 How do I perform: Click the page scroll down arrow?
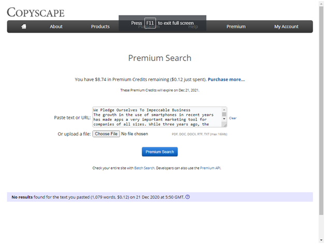(x=321, y=240)
